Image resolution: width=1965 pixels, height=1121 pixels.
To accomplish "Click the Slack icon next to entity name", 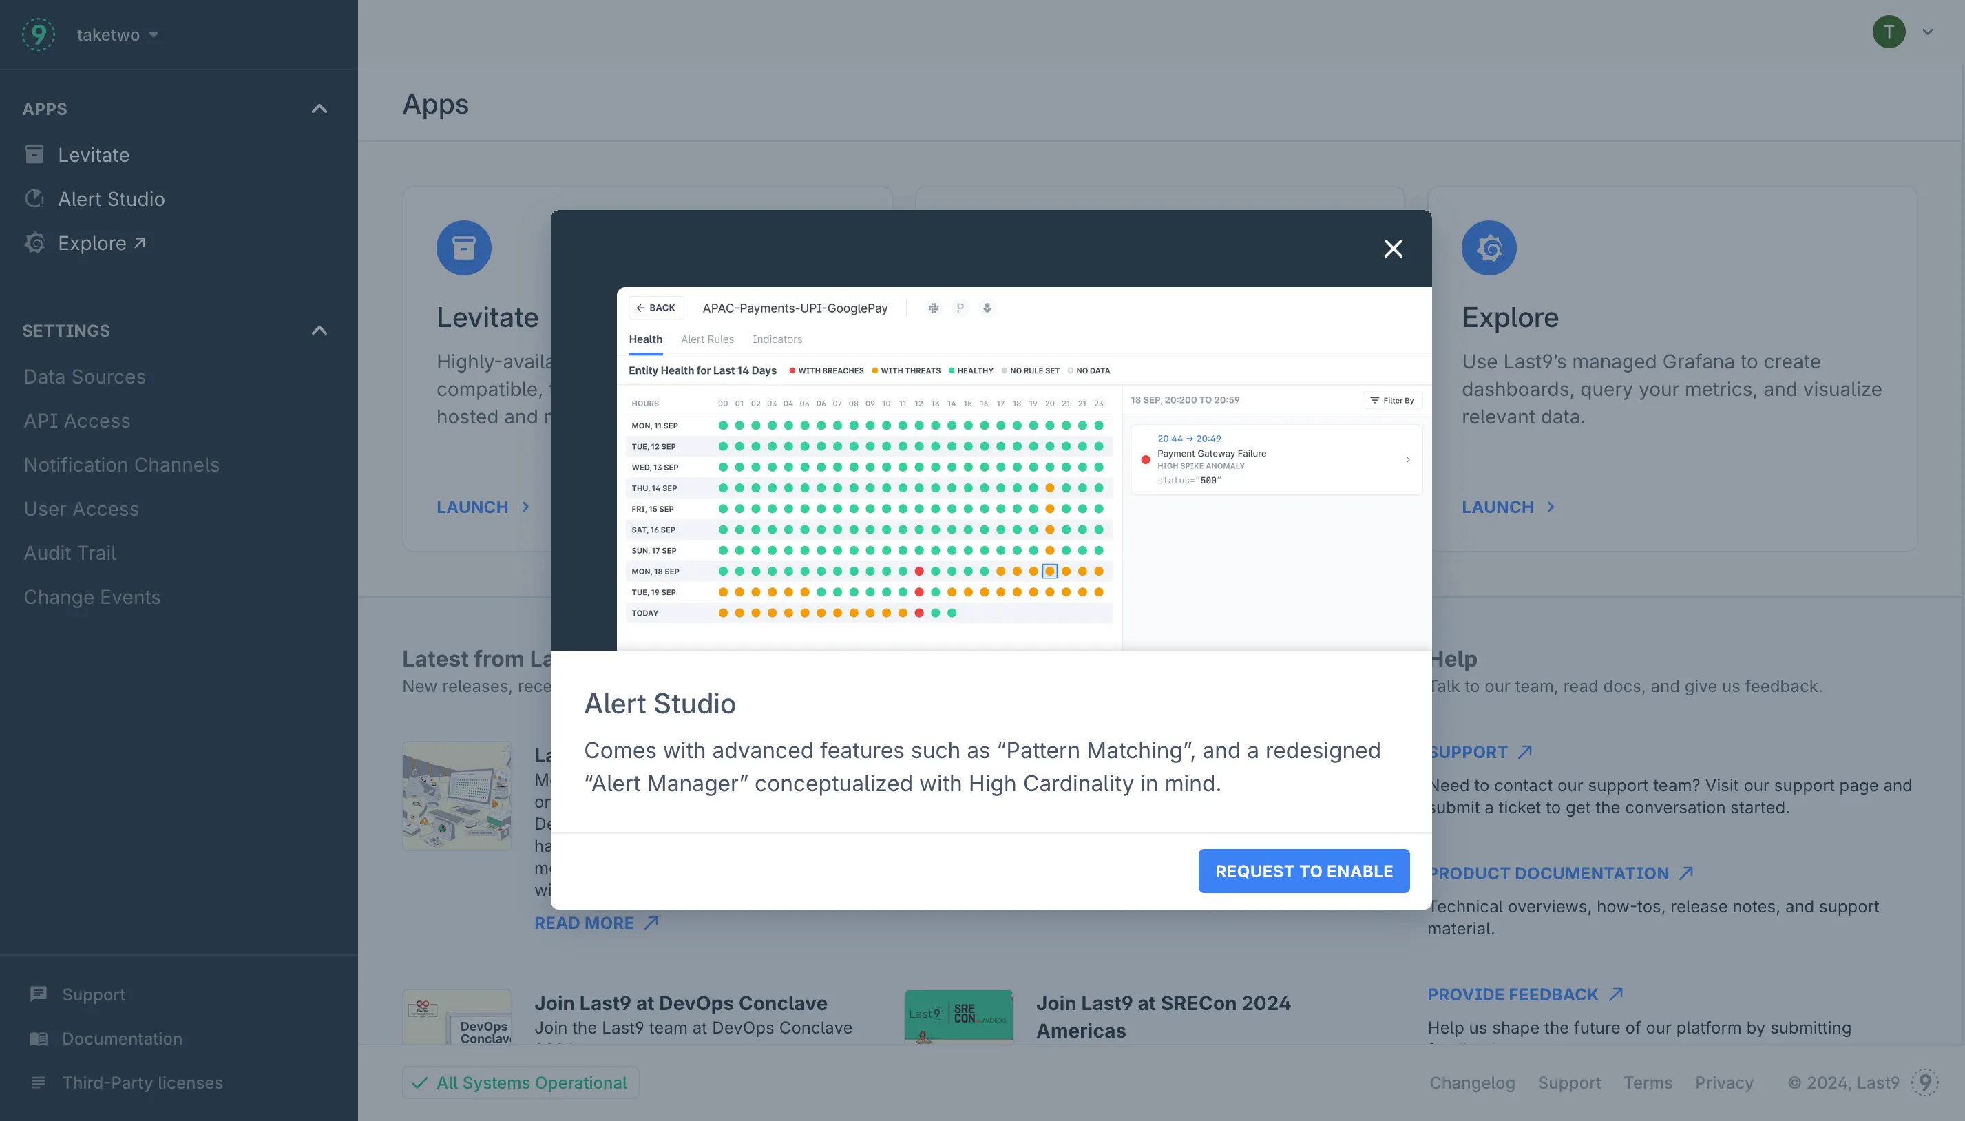I will 933,308.
